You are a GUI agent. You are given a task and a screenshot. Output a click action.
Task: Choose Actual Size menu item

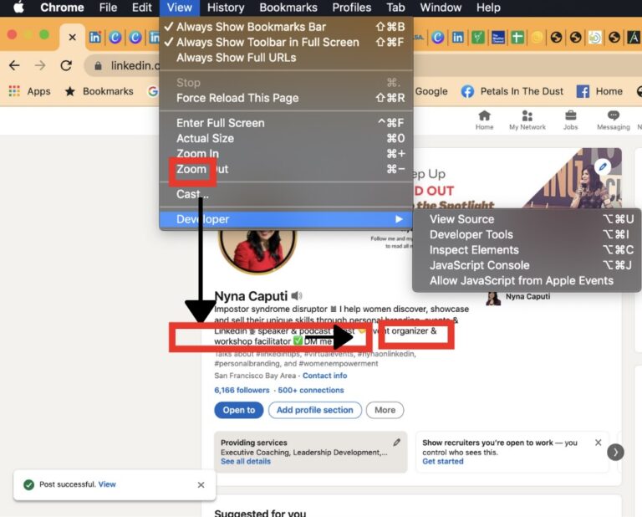point(286,139)
